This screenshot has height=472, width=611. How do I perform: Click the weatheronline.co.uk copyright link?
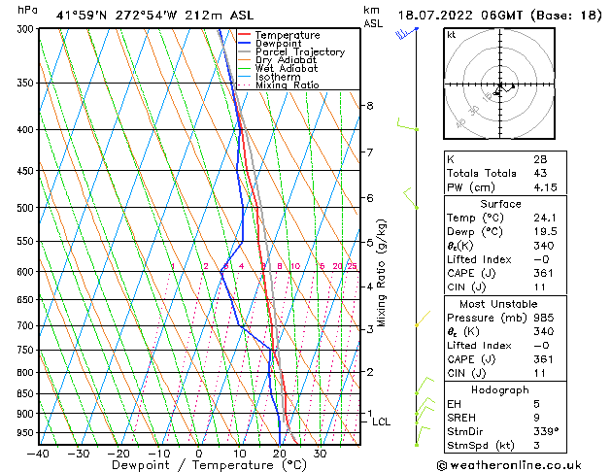tap(509, 465)
